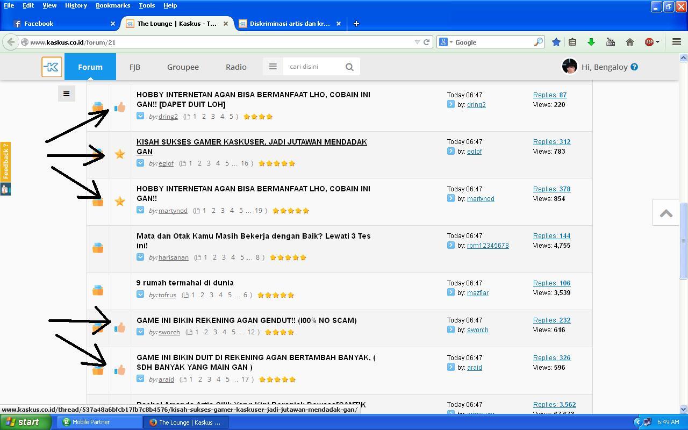Screen dimensions: 688x430
Task: Open downloads green arrow icon
Action: point(591,42)
